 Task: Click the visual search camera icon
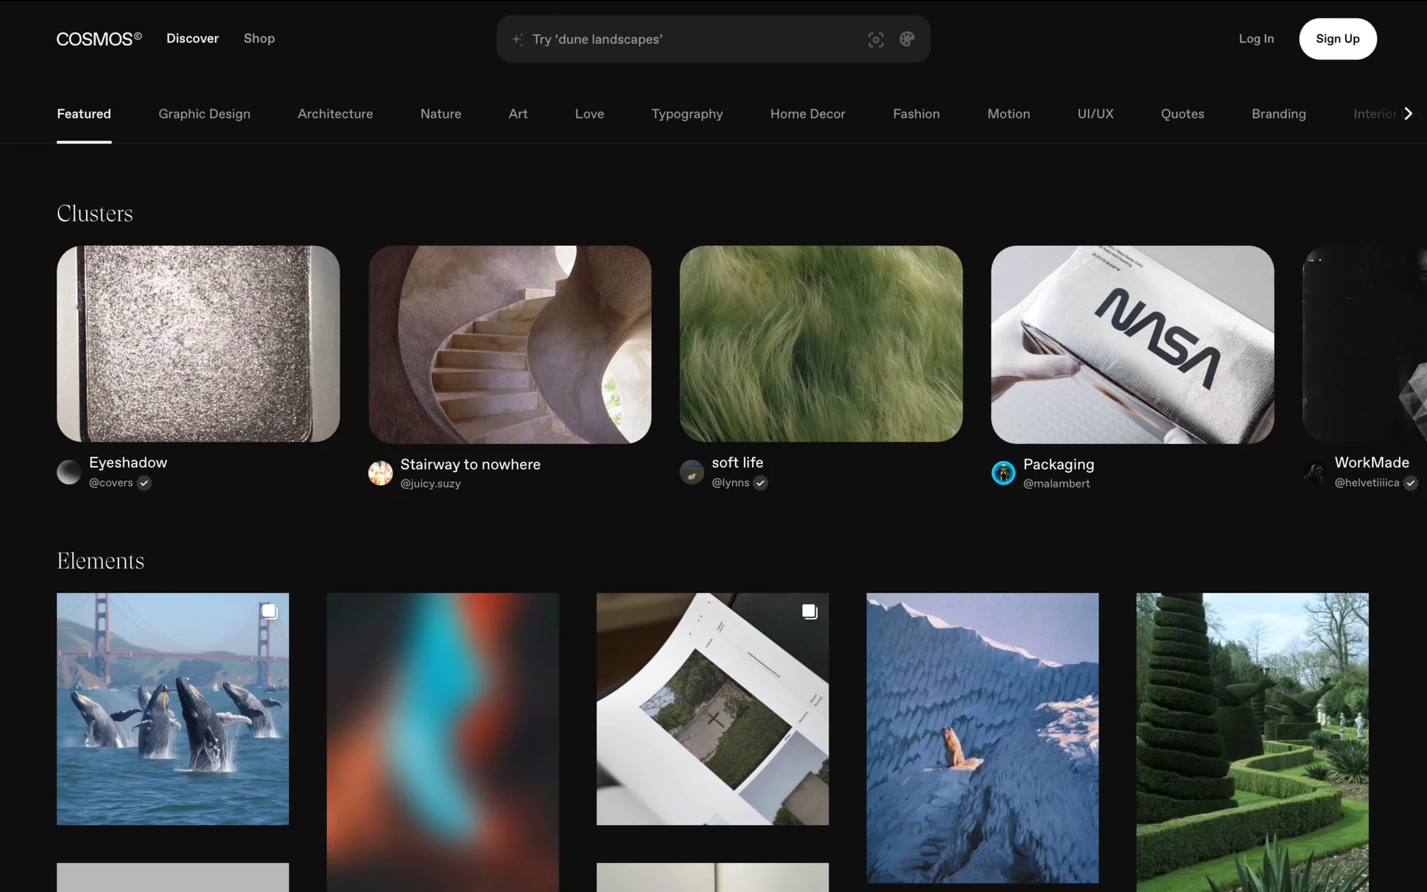coord(876,39)
